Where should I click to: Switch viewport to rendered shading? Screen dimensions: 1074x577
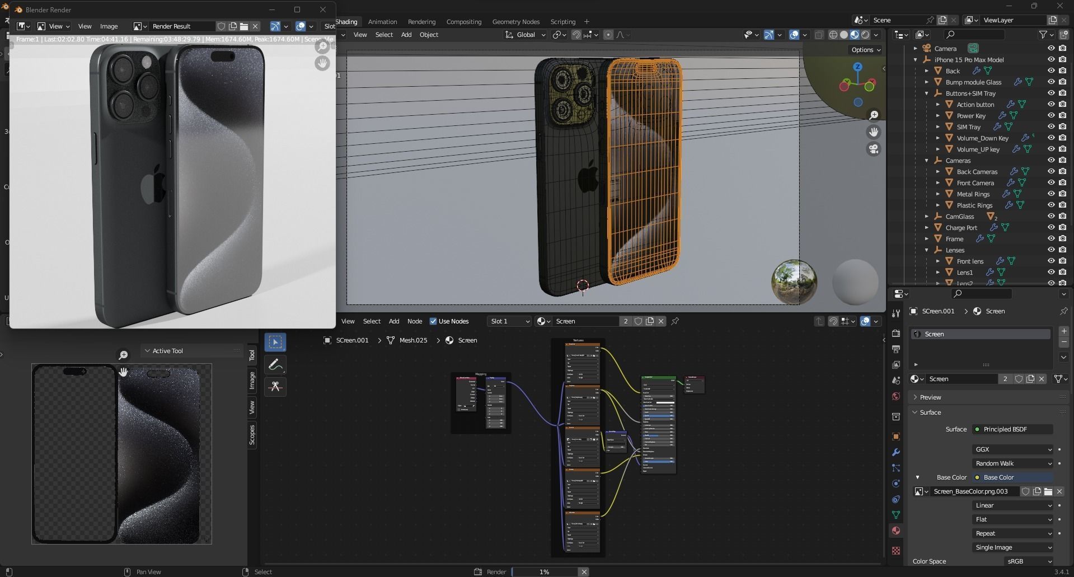coord(865,35)
